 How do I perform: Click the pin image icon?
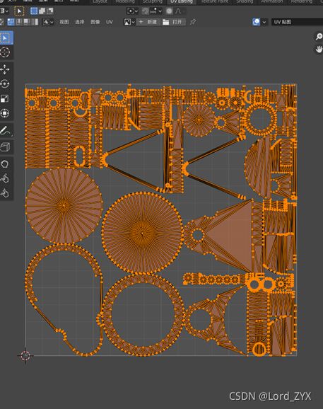pyautogui.click(x=193, y=22)
